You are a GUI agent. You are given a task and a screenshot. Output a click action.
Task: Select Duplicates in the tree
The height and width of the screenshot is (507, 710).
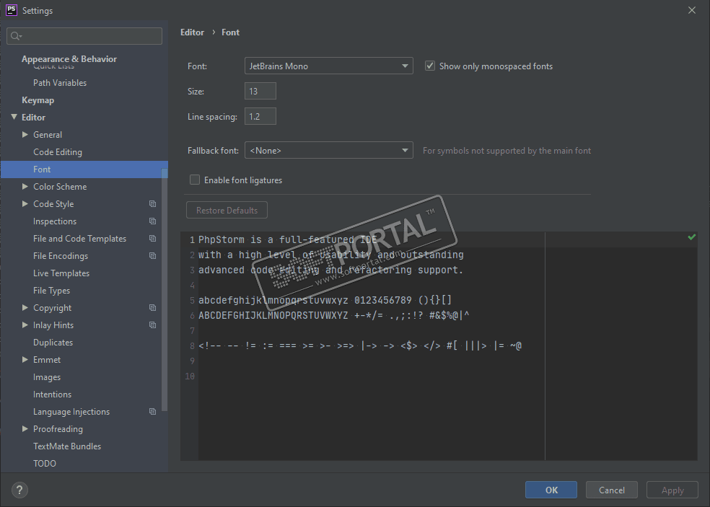coord(53,343)
